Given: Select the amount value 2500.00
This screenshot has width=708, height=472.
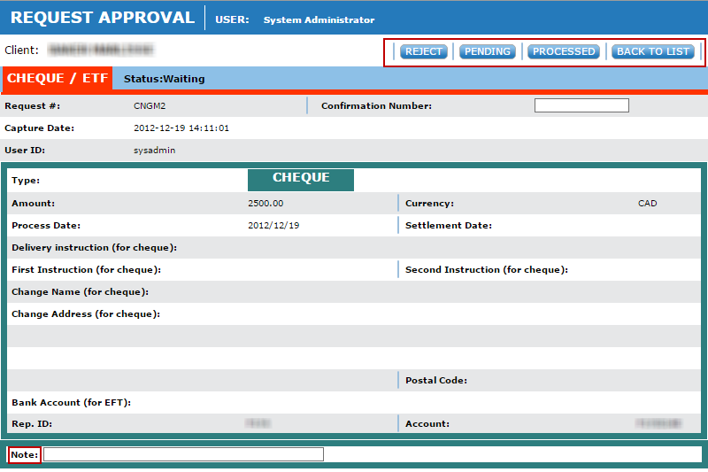Looking at the screenshot, I should tap(265, 204).
